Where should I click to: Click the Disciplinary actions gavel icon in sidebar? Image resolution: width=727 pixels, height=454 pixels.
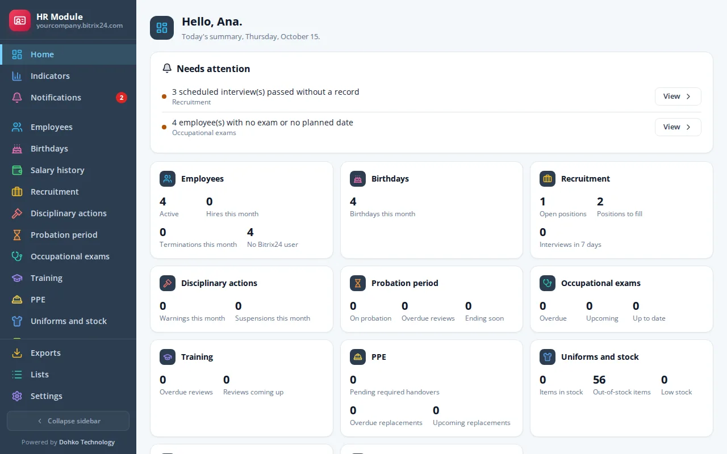(17, 213)
